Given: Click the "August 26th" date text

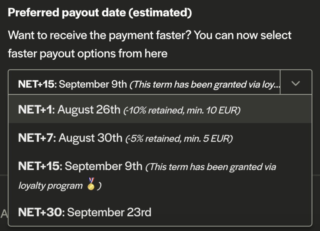Looking at the screenshot, I should [x=89, y=110].
